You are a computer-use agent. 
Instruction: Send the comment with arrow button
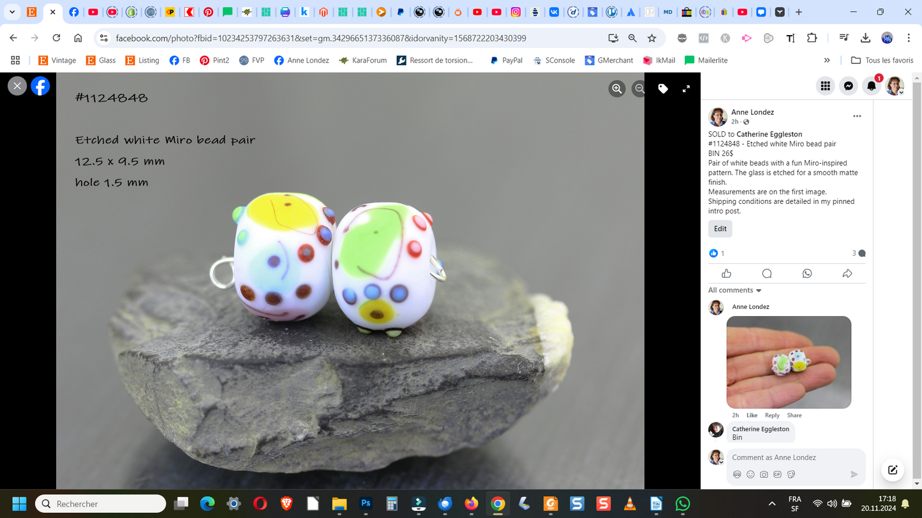pyautogui.click(x=854, y=474)
